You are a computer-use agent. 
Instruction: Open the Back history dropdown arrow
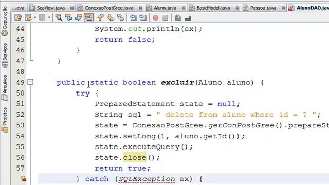point(35,17)
